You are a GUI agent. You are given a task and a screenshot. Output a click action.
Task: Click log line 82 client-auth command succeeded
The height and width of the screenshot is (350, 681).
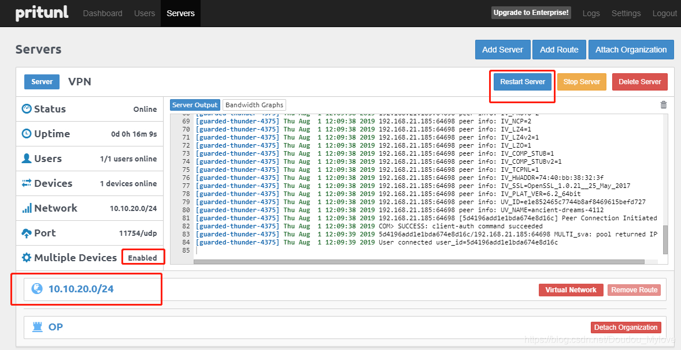pos(369,226)
